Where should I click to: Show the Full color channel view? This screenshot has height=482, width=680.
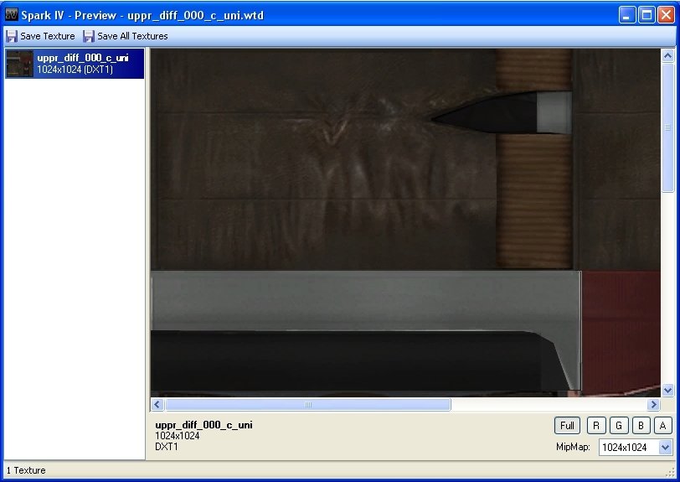(567, 426)
